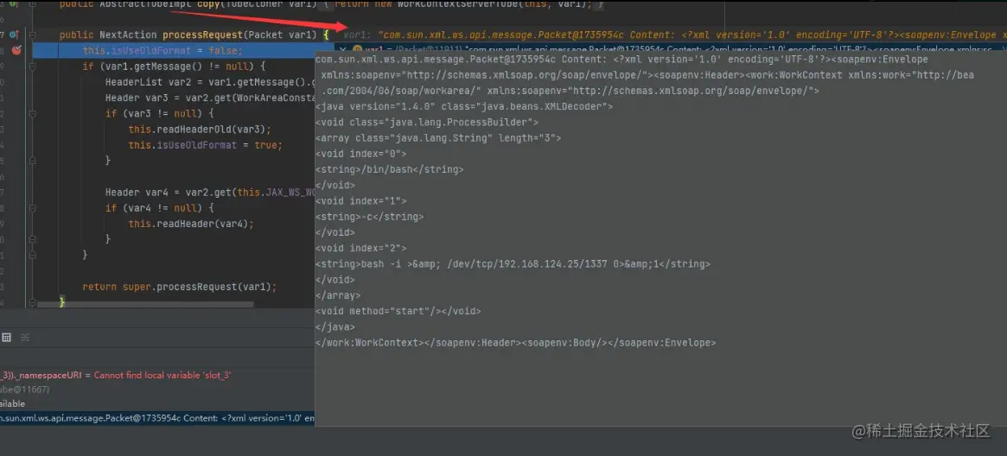1007x456 pixels.
Task: Collapse the var1 node in the value popup
Action: pos(342,48)
